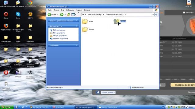Switch to HyperCam 3 taskbar button
The image size is (195, 109).
[63, 107]
